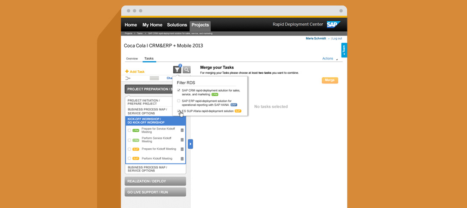Screen dimensions: 467x208
Task: Click SAP CRM rapid-deployment breadcrumb
Action: click(180, 33)
